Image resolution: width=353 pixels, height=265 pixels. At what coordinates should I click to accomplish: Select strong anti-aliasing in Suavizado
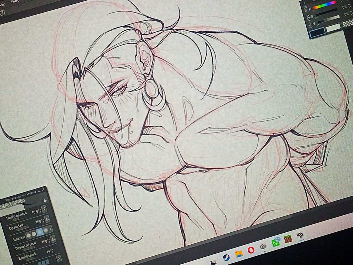46,230
